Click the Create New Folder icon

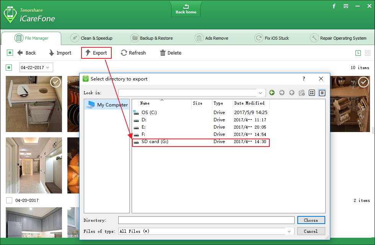[x=302, y=92]
